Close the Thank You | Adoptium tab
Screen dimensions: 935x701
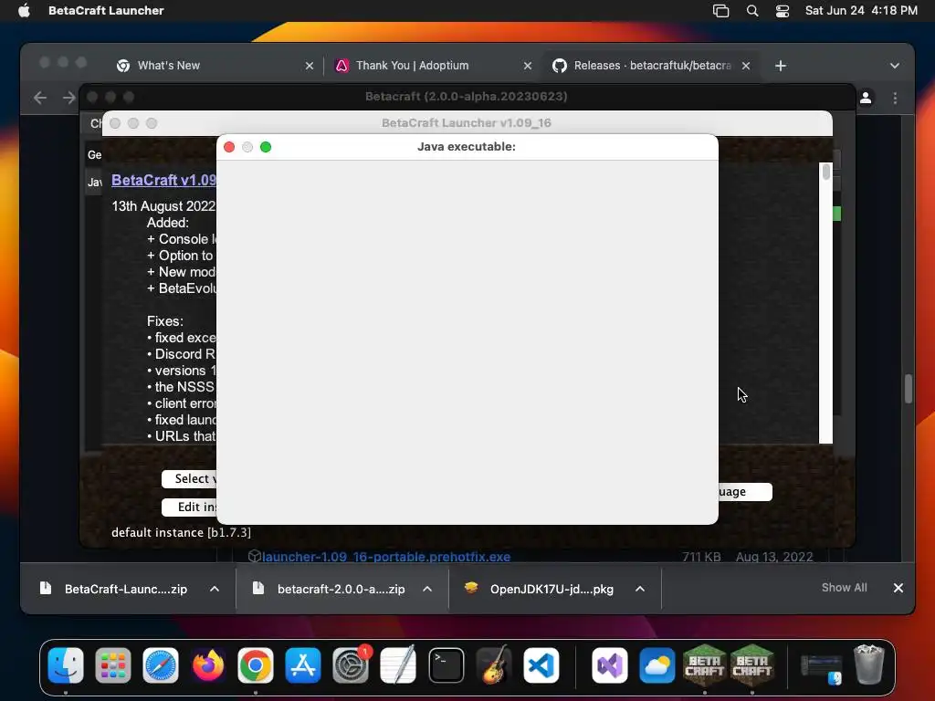tap(528, 66)
